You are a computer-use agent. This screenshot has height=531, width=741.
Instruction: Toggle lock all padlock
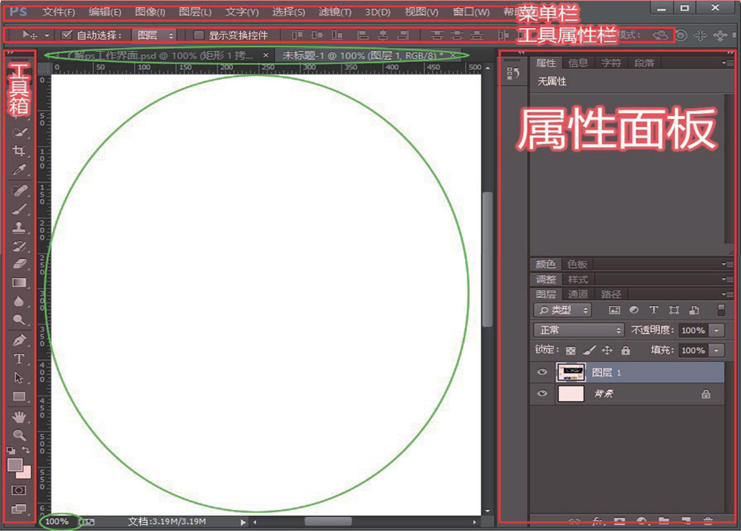[x=625, y=350]
